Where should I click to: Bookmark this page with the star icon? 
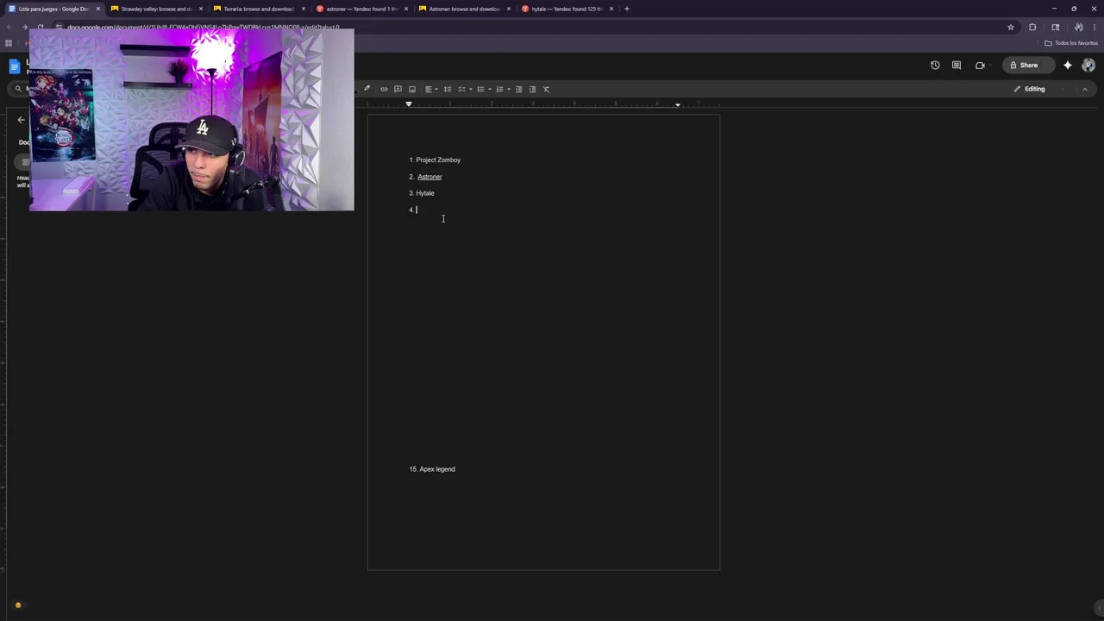[x=1011, y=27]
